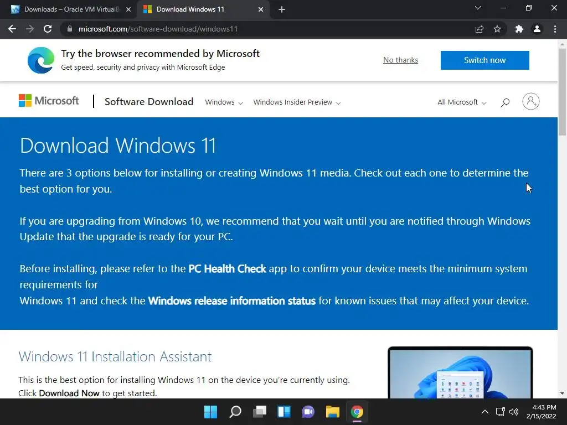Open the Chrome extensions puzzle icon

click(519, 29)
